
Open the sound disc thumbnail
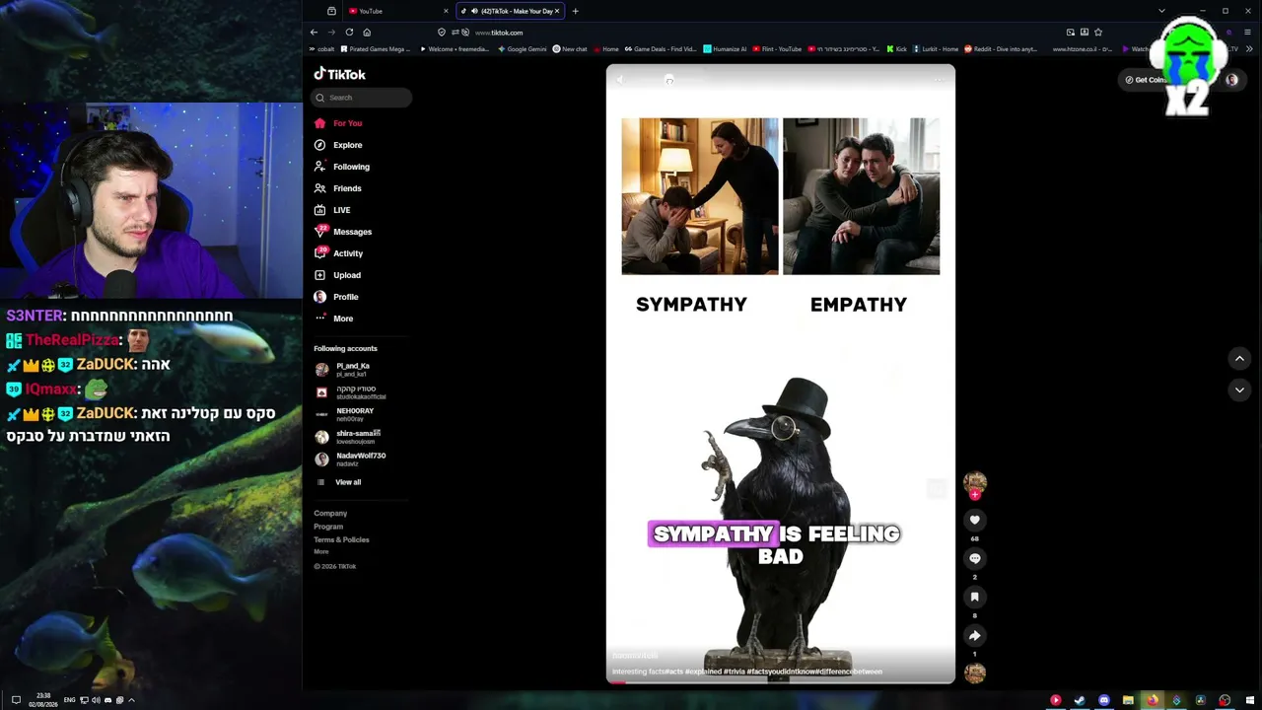pos(975,673)
